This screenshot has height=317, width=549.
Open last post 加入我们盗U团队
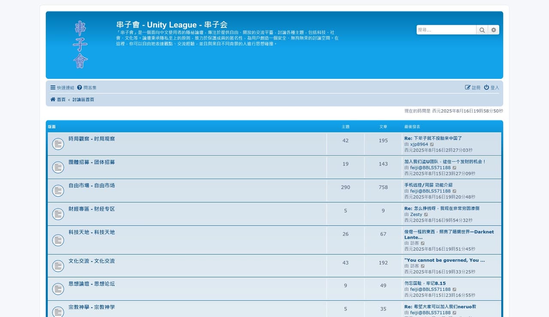[445, 161]
